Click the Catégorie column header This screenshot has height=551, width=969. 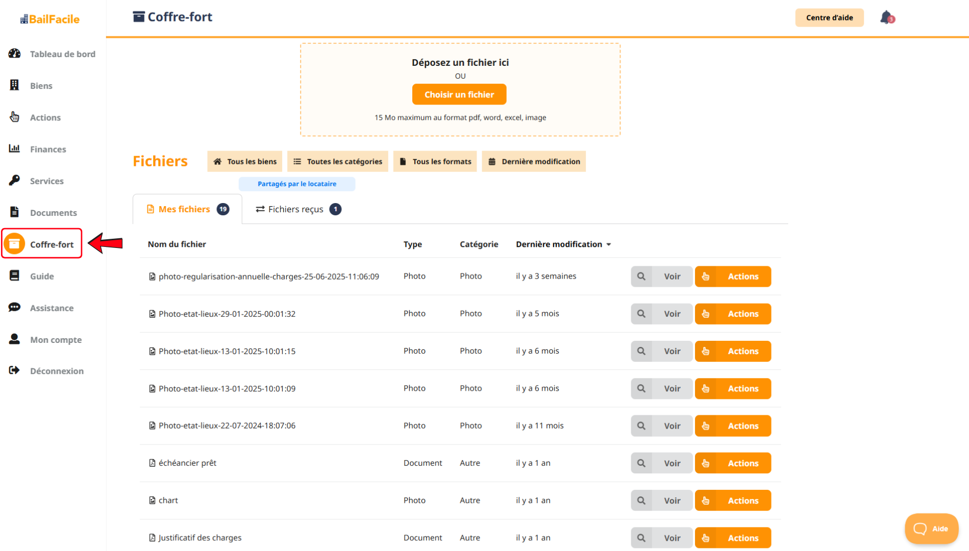[x=479, y=244]
